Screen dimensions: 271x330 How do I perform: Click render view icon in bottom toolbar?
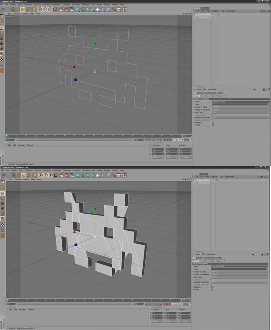coord(61,175)
